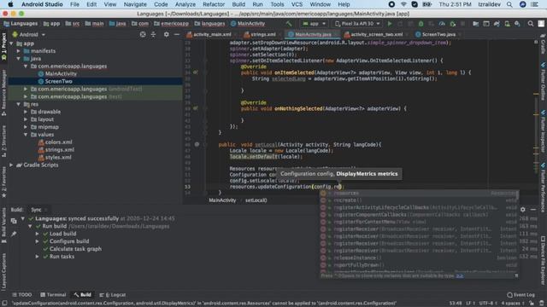Hide the Project tool window
547x307 pixels.
(177, 34)
